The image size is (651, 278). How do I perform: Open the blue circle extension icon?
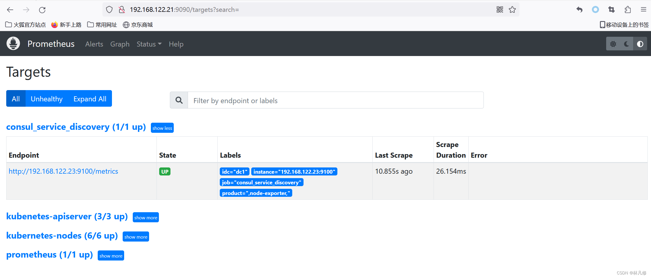pos(595,10)
